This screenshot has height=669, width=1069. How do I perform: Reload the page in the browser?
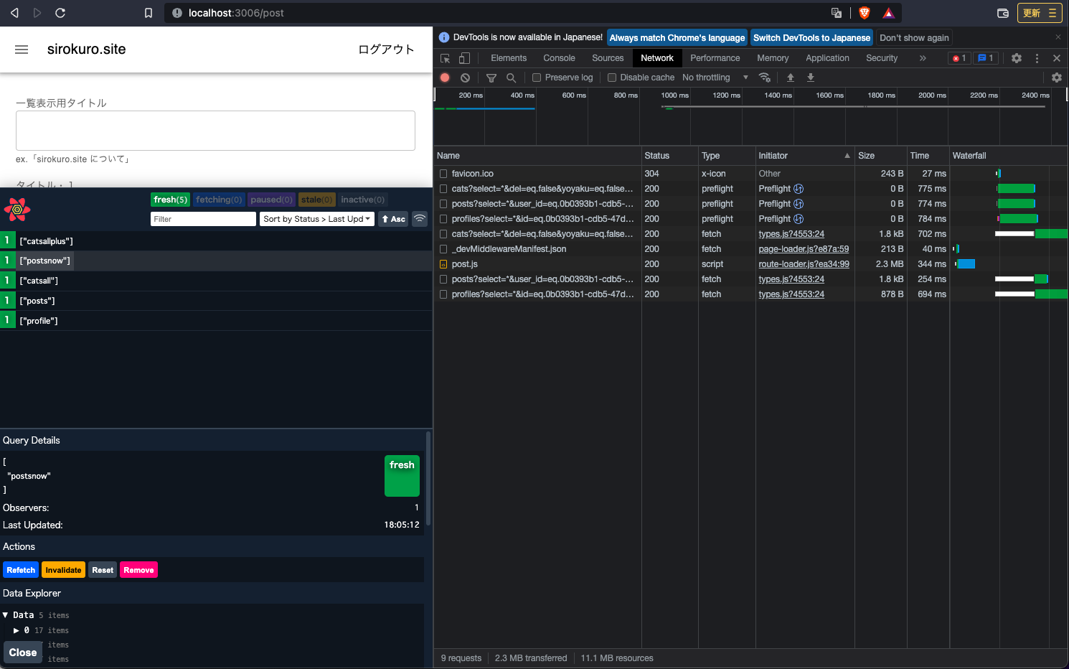tap(60, 13)
